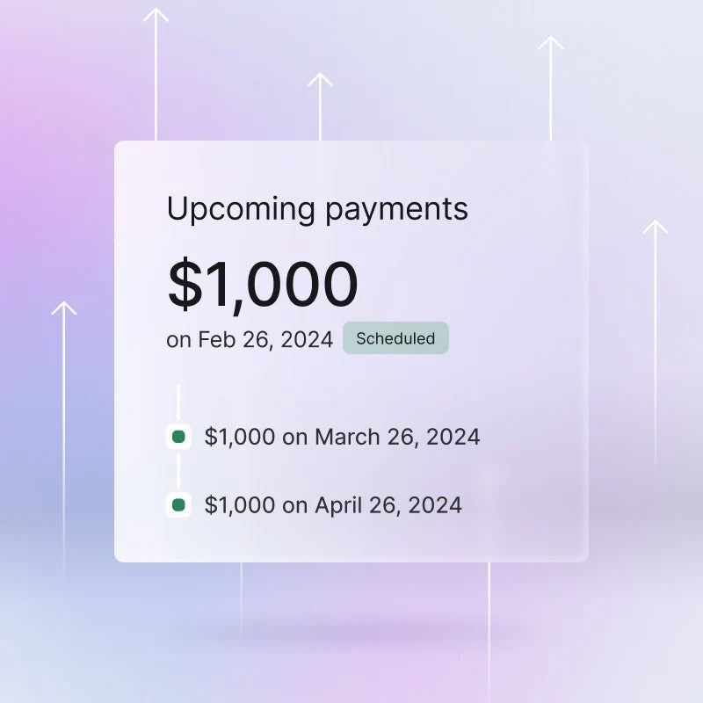Open the $1,000 on April 26, 2024 payment
Viewport: 703px width, 703px height.
[333, 505]
